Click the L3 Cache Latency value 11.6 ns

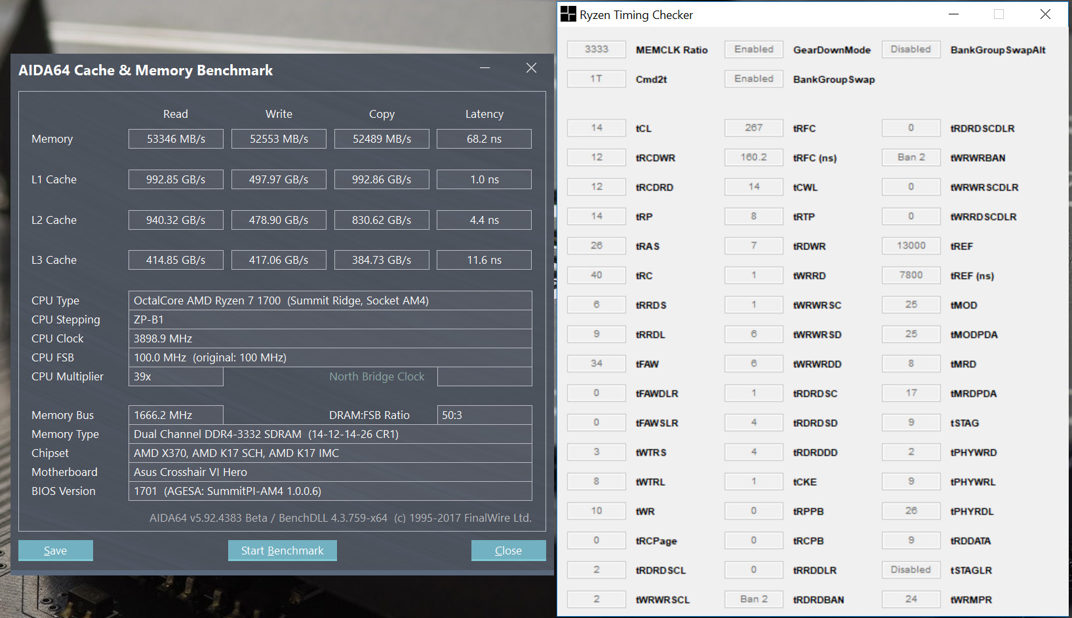[x=484, y=260]
